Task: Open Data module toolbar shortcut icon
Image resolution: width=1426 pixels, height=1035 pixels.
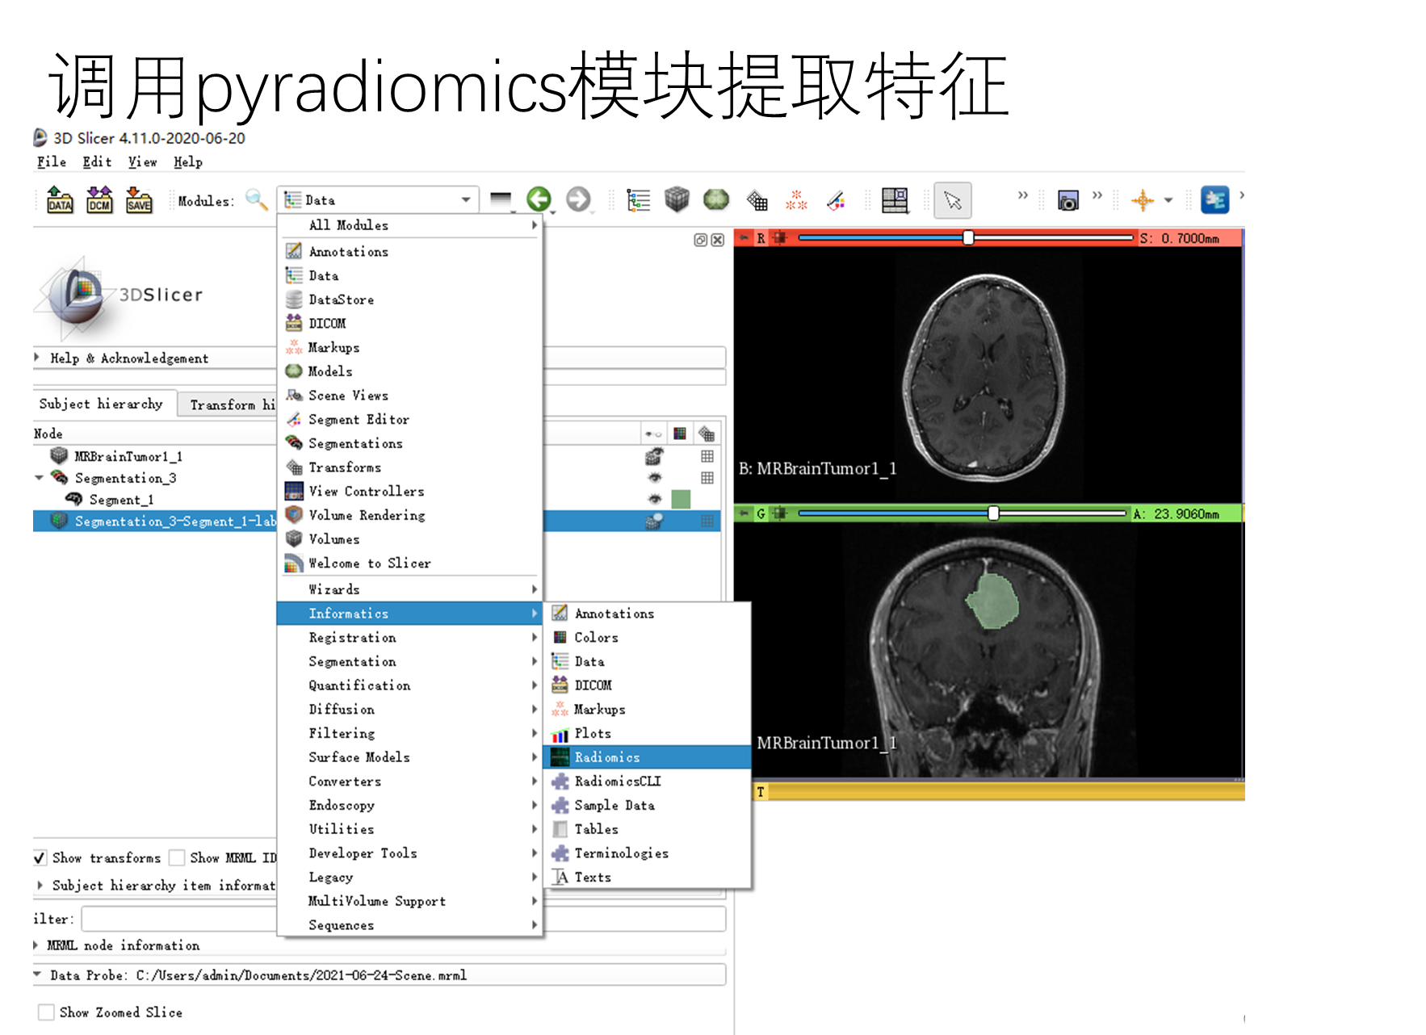Action: (x=639, y=199)
